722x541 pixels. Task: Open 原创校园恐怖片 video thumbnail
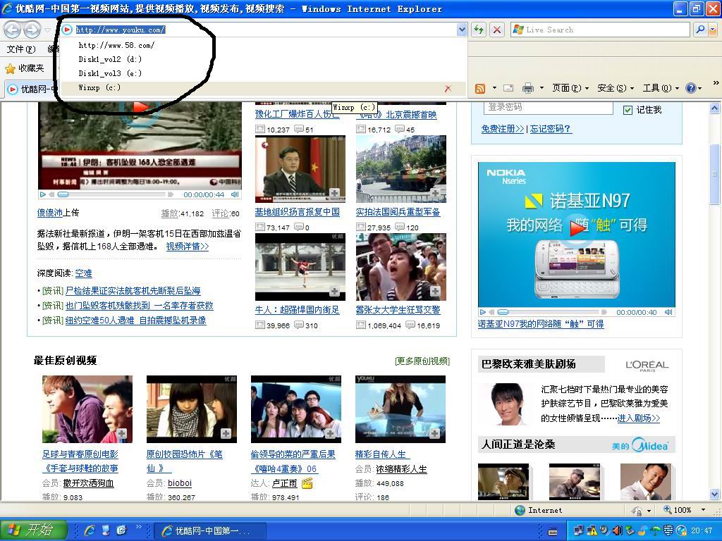coord(192,409)
